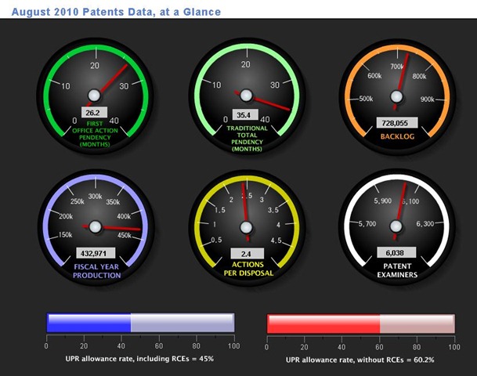Click Traditional Total Pendency (Months) label
Viewport: 477px width, 376px height.
(247, 139)
